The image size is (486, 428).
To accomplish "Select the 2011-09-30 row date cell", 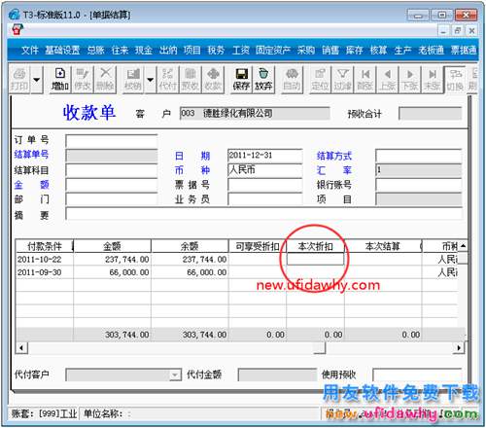I will [45, 272].
